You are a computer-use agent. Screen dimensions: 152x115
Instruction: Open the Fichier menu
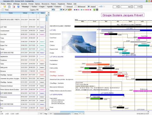click(3, 4)
